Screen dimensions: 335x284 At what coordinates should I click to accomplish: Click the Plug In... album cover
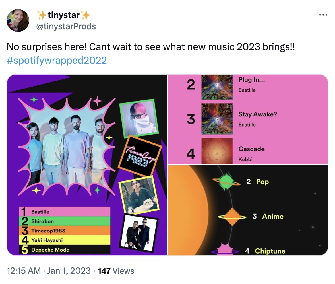(217, 87)
